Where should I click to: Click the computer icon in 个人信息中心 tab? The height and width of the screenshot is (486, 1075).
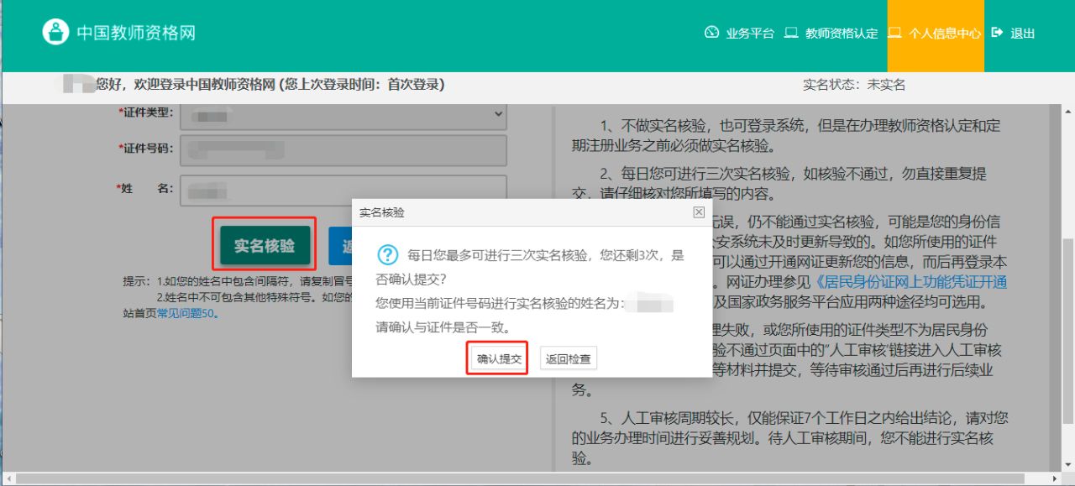894,34
